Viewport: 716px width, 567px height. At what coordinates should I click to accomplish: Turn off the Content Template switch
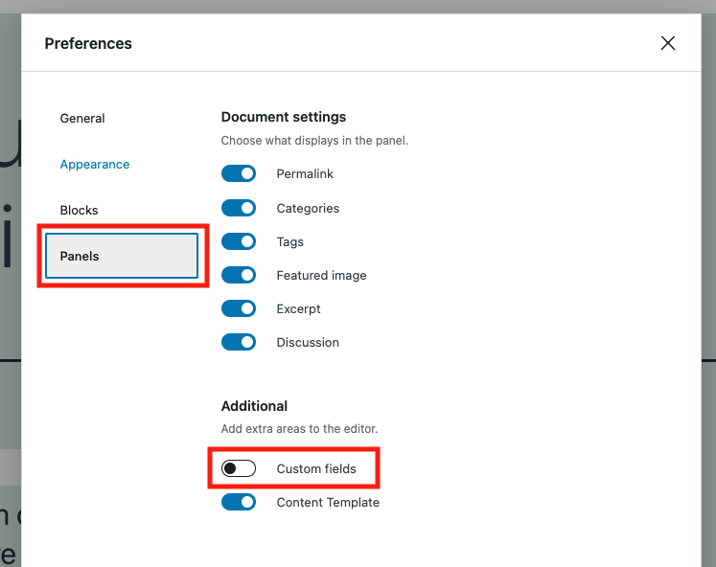tap(239, 502)
